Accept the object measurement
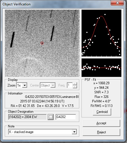This screenshot has width=127, height=143. pyautogui.click(x=101, y=123)
